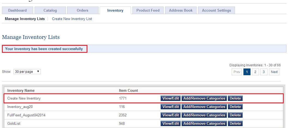290x128 pixels.
Task: Add/Remove Categories for GoldList
Action: pyautogui.click(x=204, y=124)
